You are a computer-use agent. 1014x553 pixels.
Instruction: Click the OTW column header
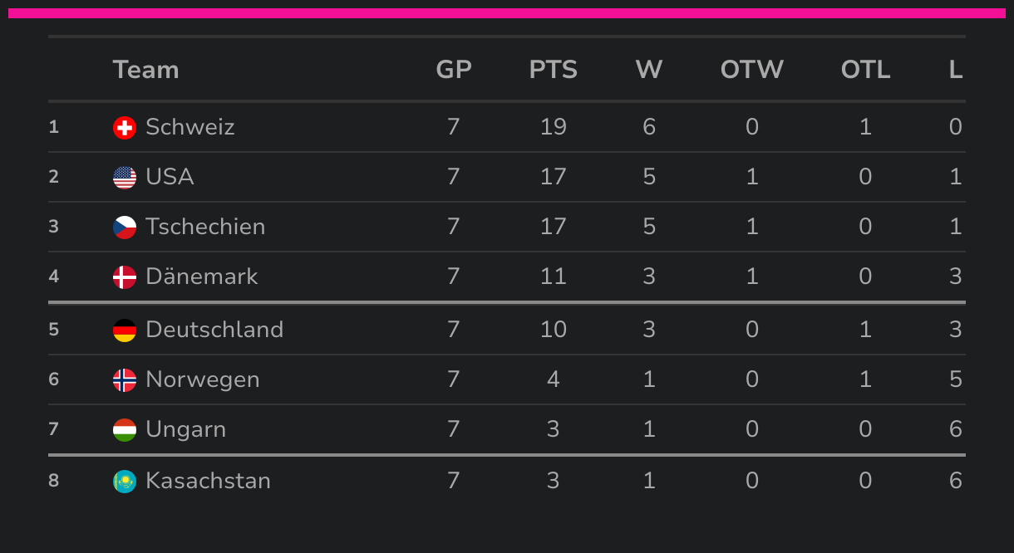[751, 70]
